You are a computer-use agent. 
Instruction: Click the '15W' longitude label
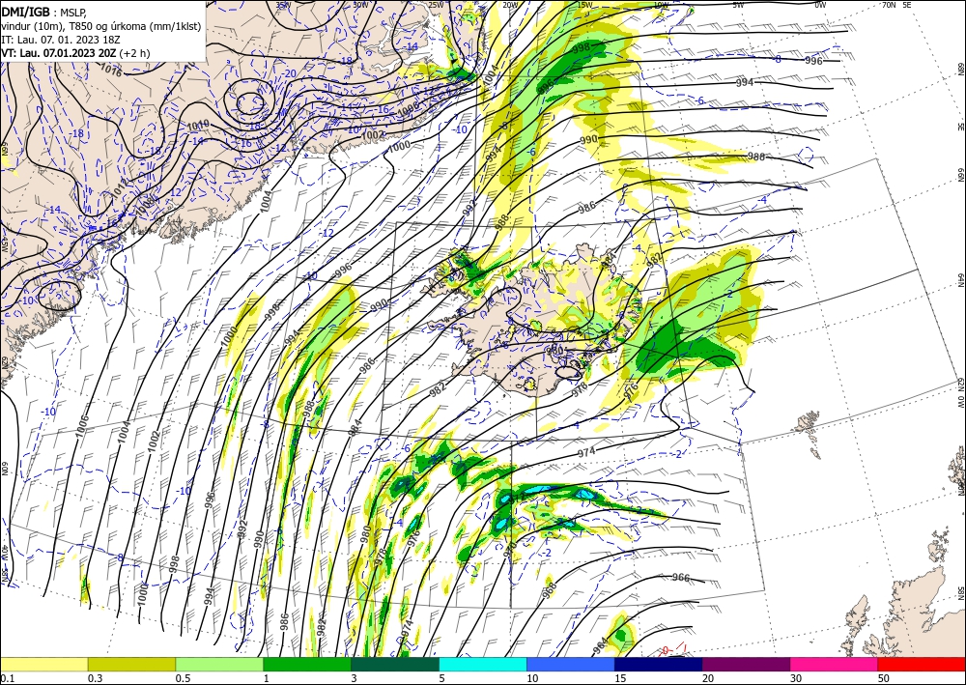584,5
